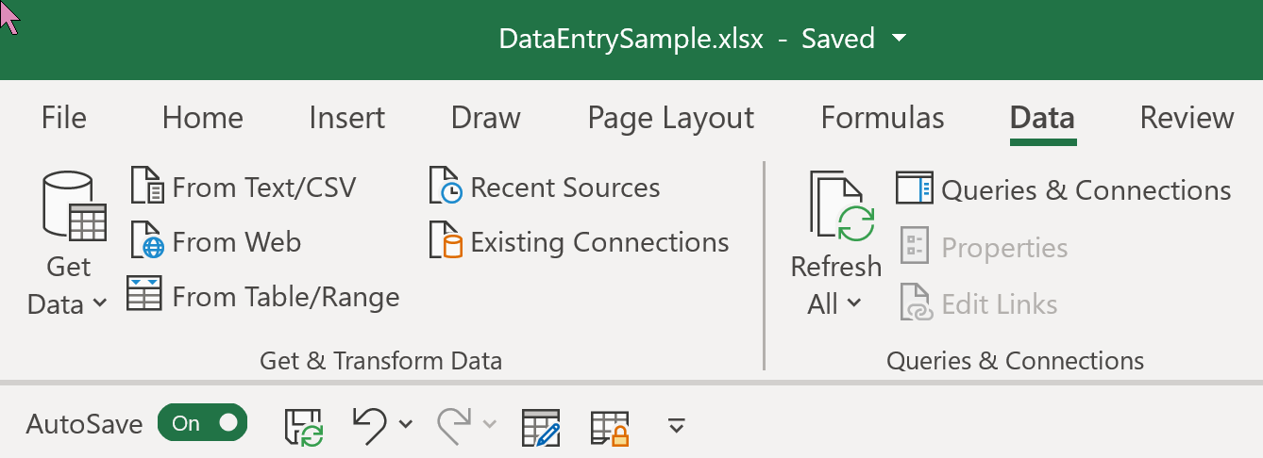This screenshot has width=1263, height=458.
Task: Choose the From Web import option
Action: (x=215, y=242)
